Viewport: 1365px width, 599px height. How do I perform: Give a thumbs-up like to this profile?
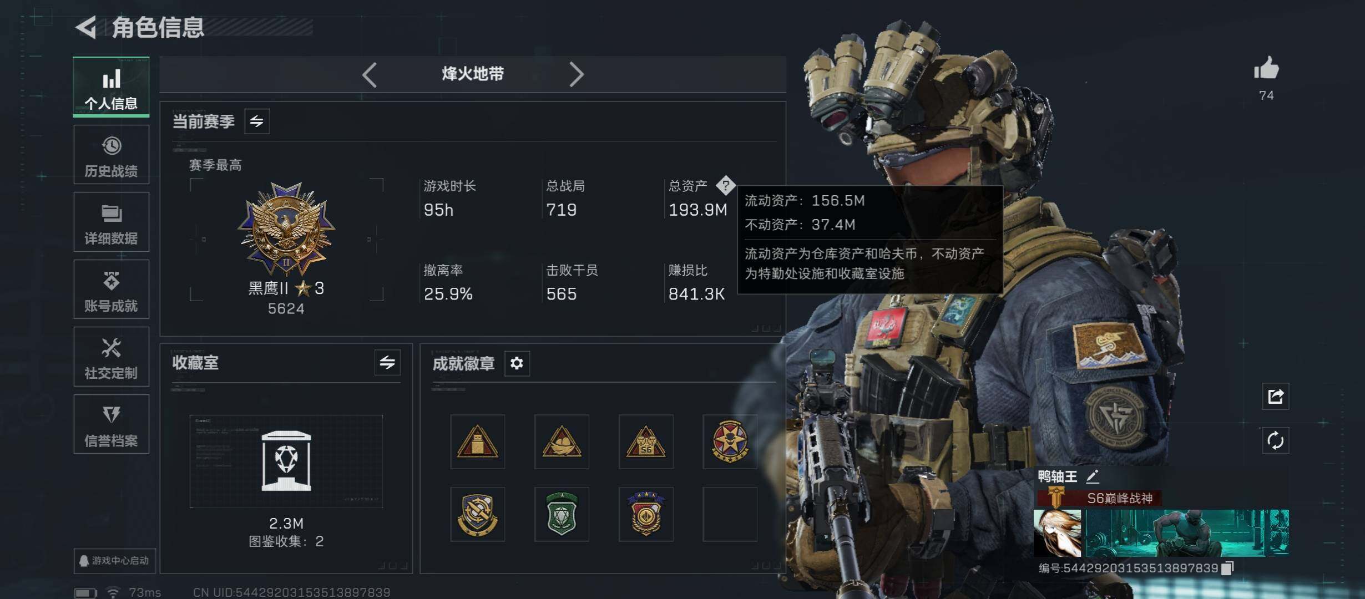pos(1266,69)
